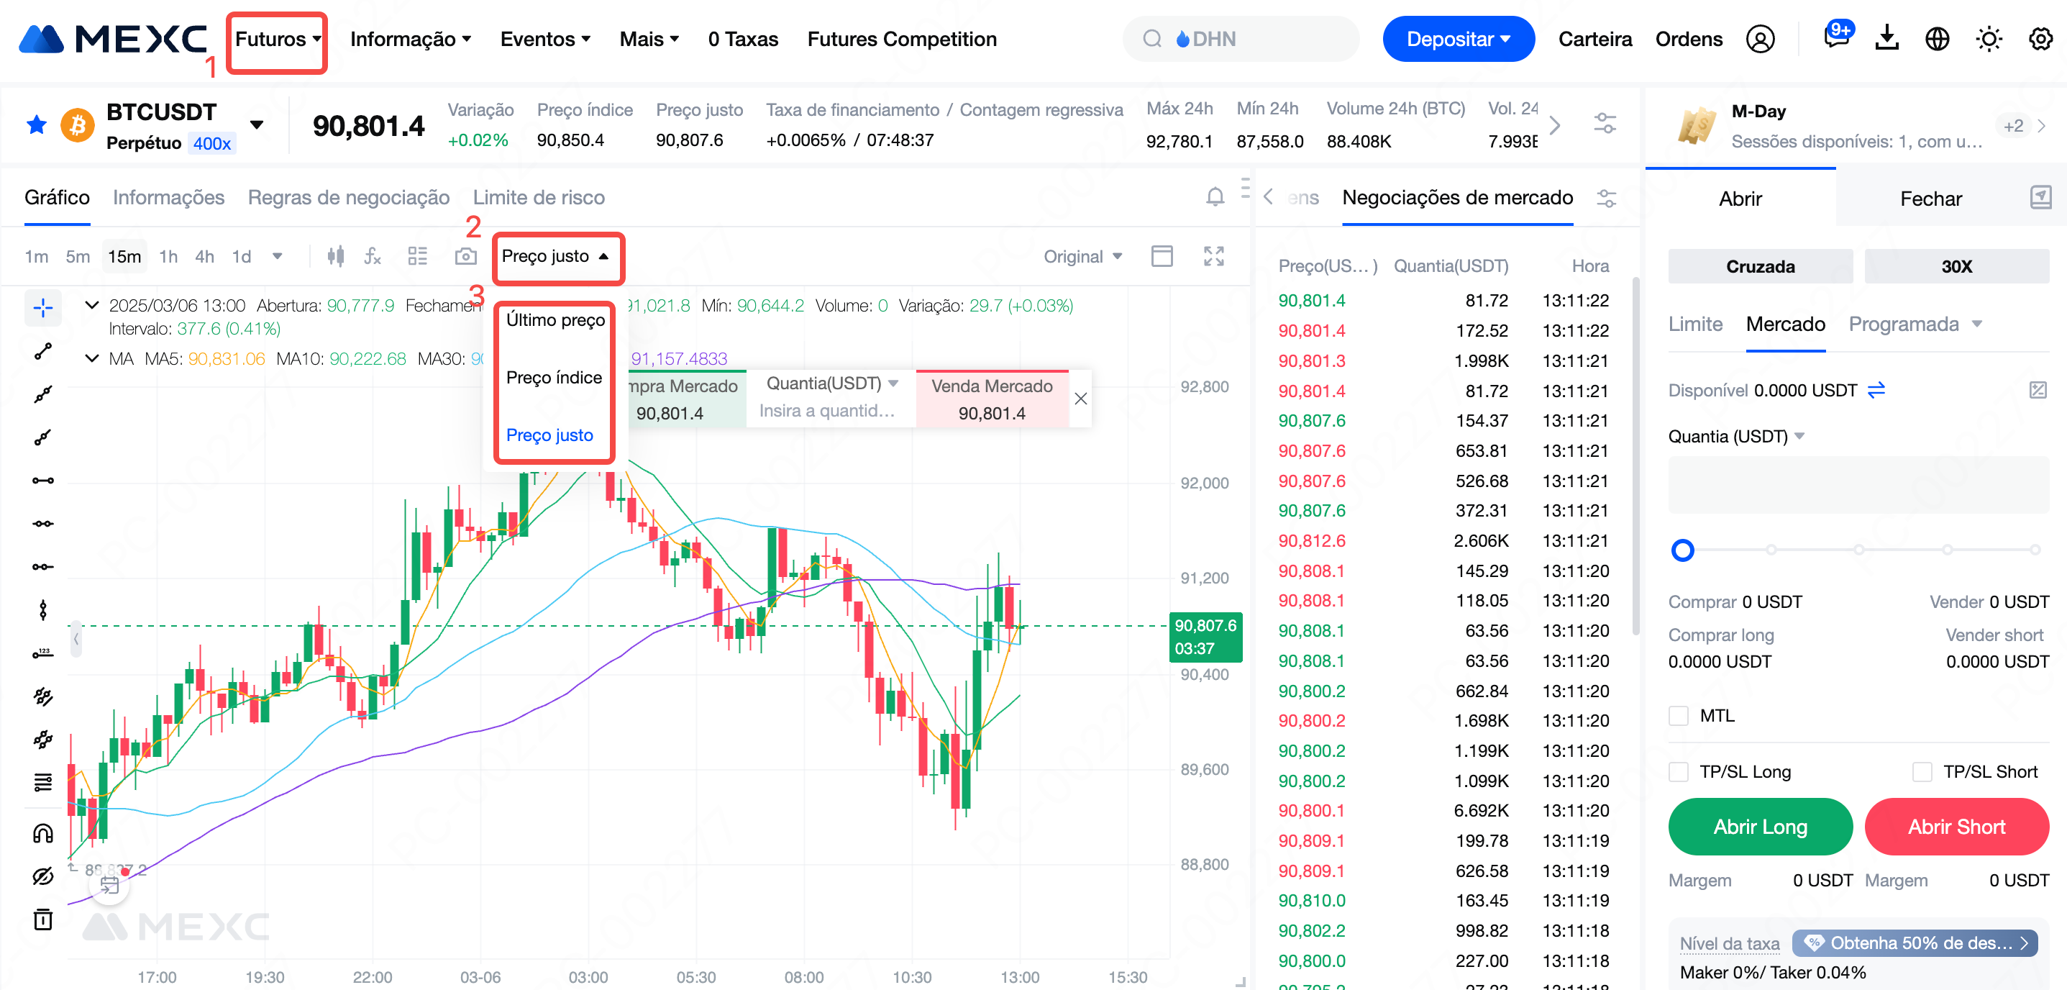The image size is (2067, 990).
Task: Select the 4h timeframe
Action: tap(204, 256)
